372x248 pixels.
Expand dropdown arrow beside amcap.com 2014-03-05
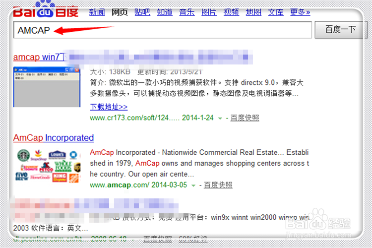193,186
